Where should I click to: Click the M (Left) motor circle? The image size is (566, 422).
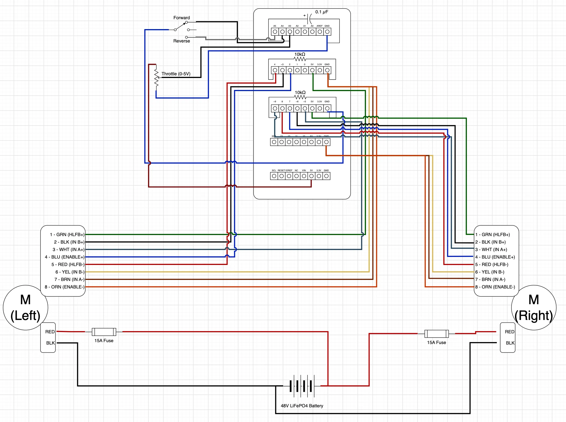pos(25,308)
